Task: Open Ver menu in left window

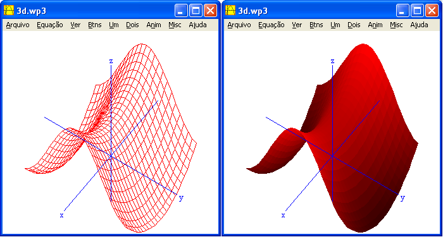Action: (x=75, y=25)
